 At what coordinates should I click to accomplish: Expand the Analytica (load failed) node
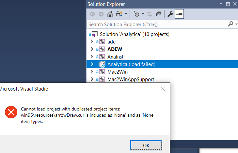(x=92, y=64)
